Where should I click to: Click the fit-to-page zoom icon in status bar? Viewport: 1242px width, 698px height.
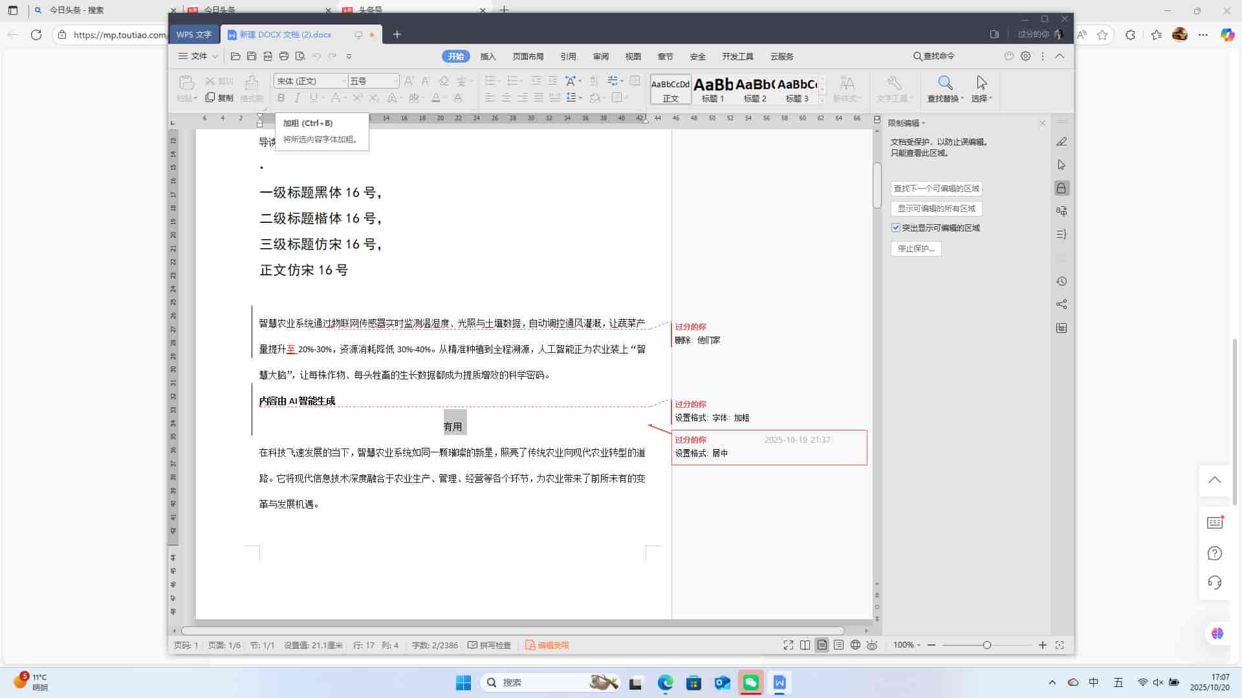point(1060,645)
